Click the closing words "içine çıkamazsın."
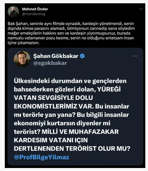The image size is (148, 171). coord(23,43)
